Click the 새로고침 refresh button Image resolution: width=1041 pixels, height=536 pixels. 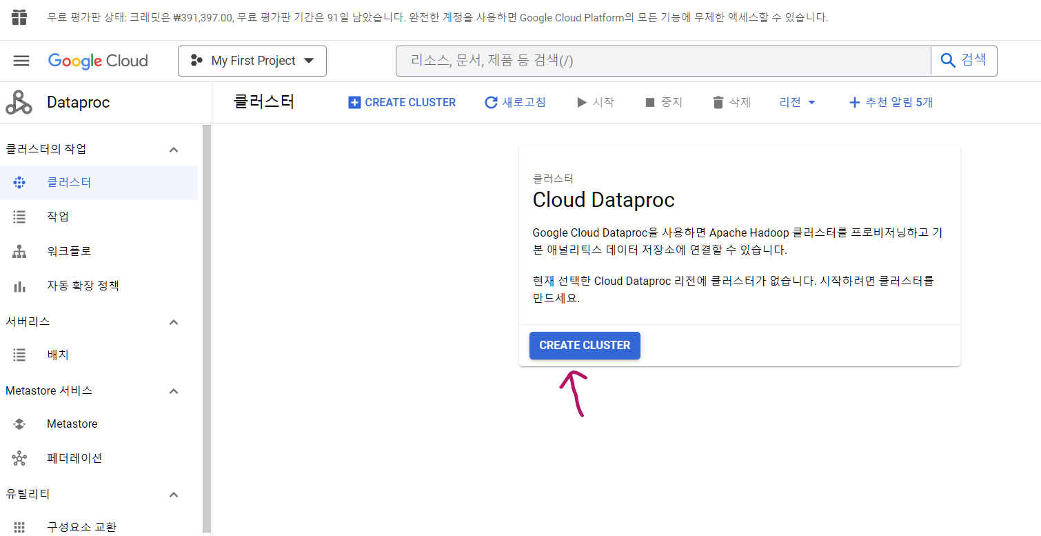click(x=516, y=103)
